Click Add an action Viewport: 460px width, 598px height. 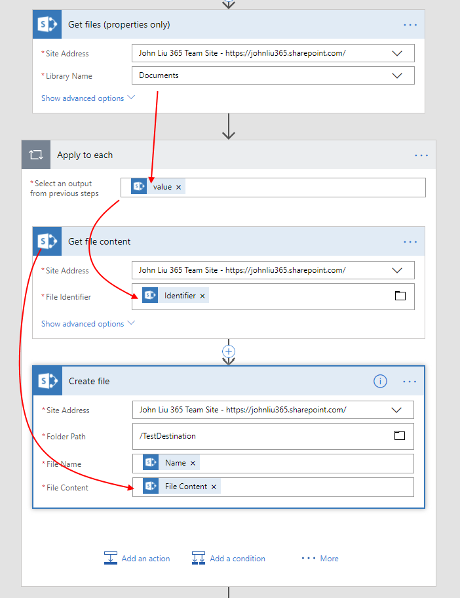coord(137,559)
